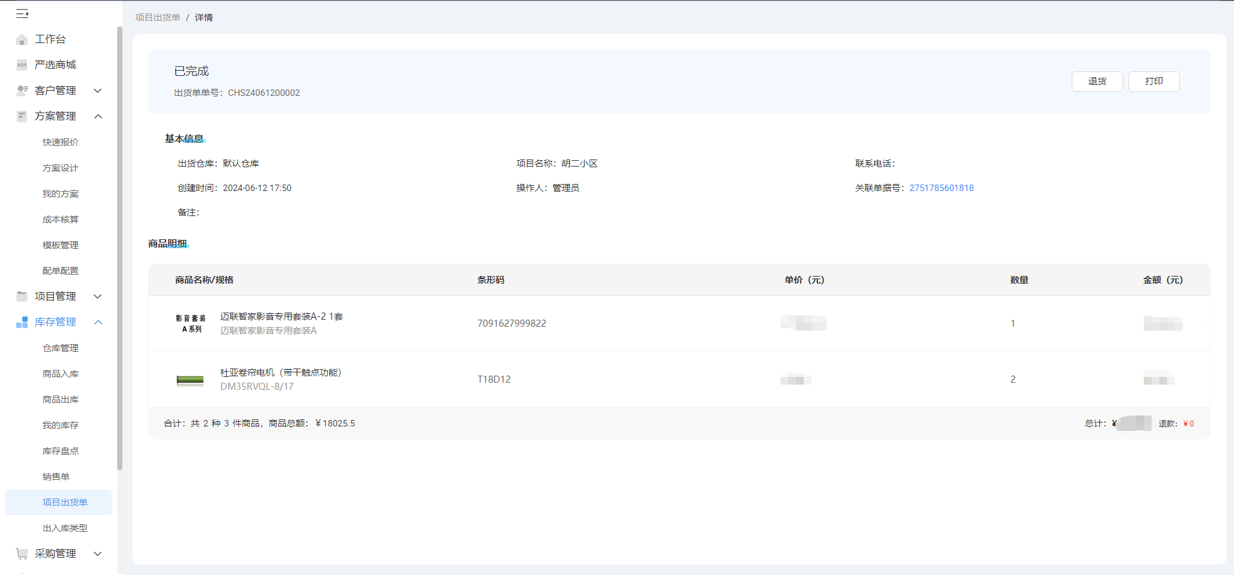Click the 条形码 column header
Viewport: 1234px width, 575px height.
(491, 280)
